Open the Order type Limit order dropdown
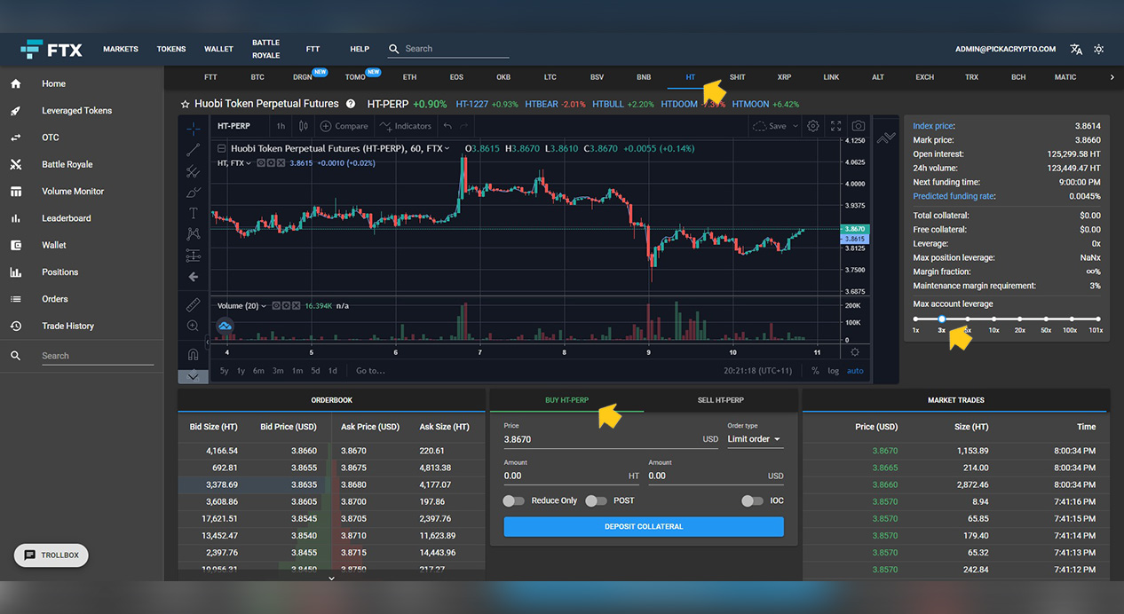 [755, 439]
